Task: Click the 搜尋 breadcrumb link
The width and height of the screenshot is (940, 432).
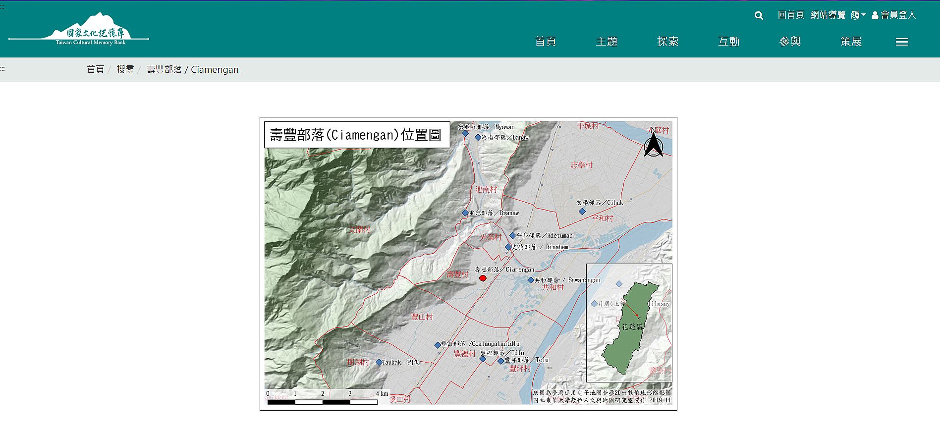Action: 125,70
